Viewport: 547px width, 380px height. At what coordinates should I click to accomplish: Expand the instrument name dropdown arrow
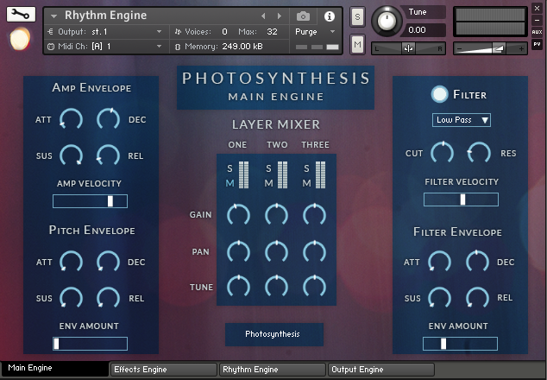tap(53, 16)
